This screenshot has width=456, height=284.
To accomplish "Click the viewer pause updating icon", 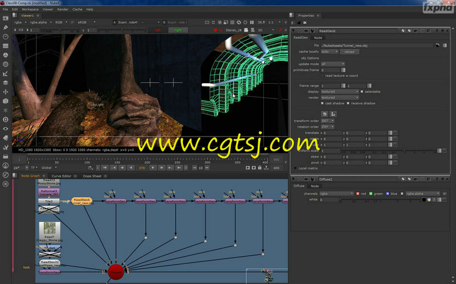I will click(x=252, y=22).
